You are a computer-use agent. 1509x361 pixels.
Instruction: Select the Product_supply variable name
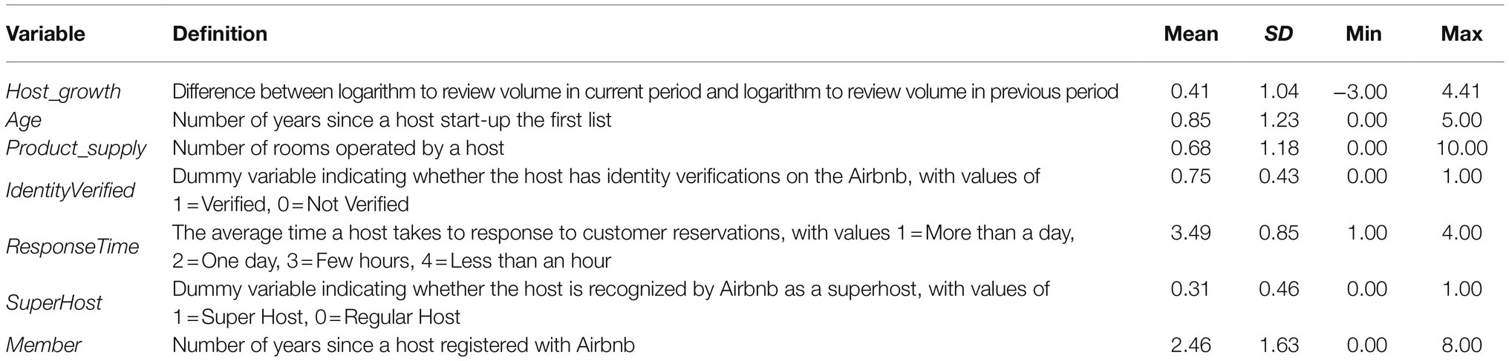pyautogui.click(x=76, y=148)
